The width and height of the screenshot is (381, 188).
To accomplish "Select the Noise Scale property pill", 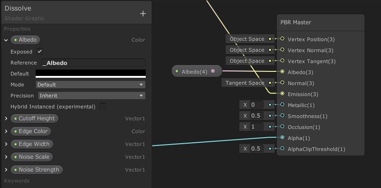I will (x=34, y=157).
